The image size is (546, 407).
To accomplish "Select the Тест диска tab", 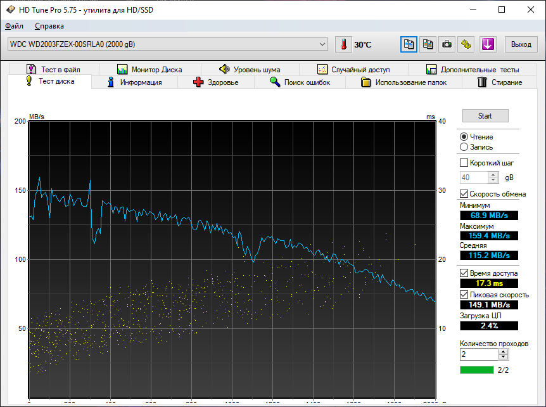I will coord(50,81).
